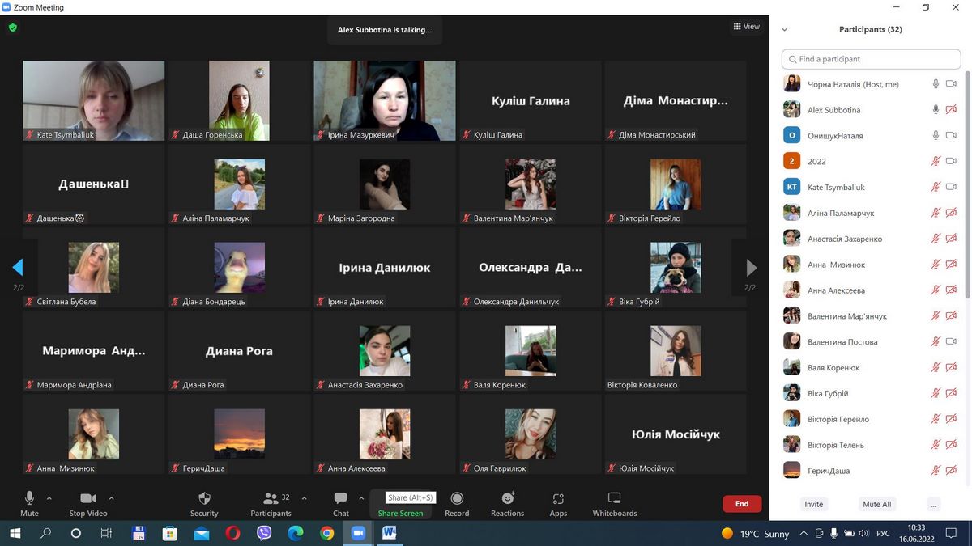Expand video options arrow next to Stop Video
Screen dimensions: 972x546
point(111,498)
